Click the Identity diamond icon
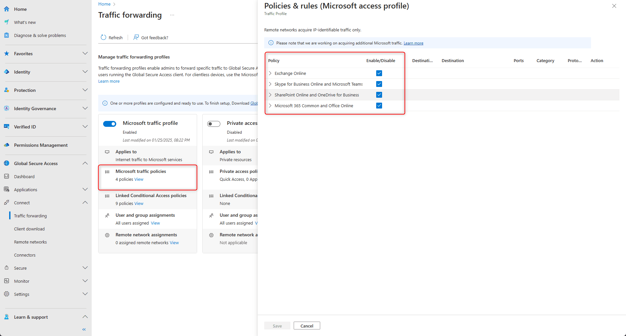The image size is (626, 336). click(7, 72)
